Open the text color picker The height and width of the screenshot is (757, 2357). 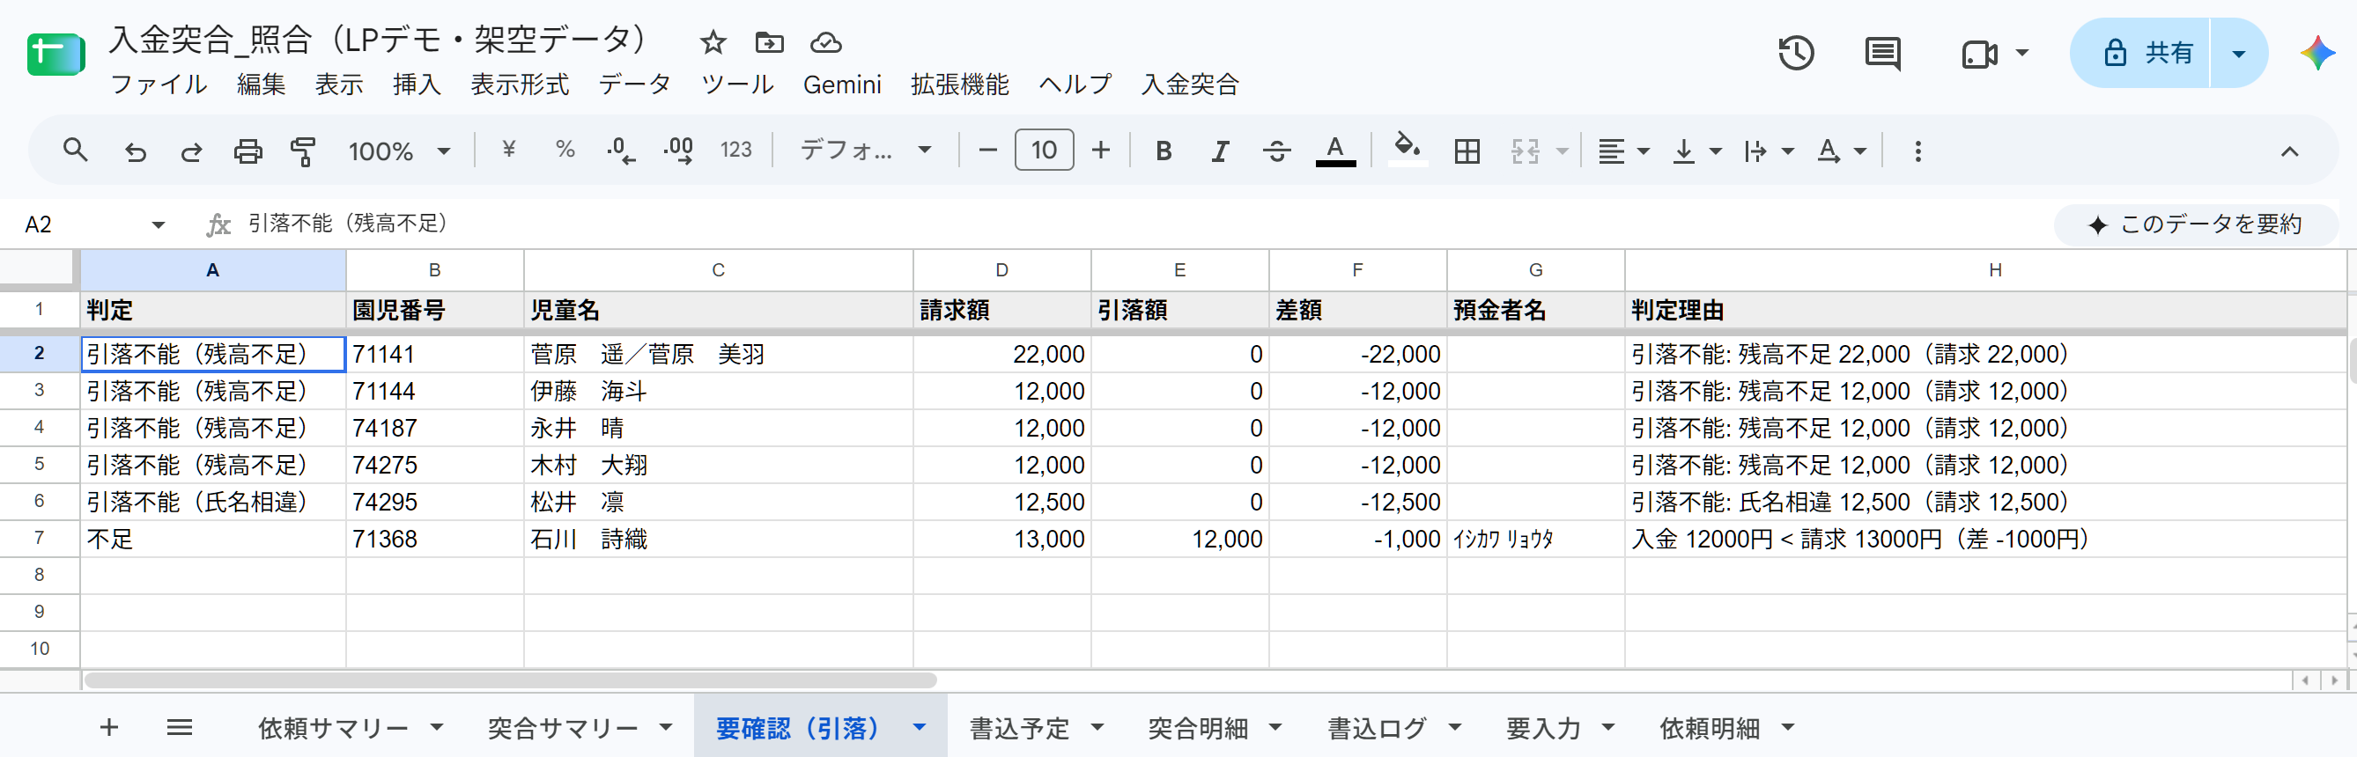click(1335, 151)
